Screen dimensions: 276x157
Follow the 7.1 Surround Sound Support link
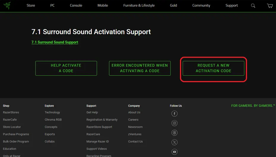tap(55, 42)
